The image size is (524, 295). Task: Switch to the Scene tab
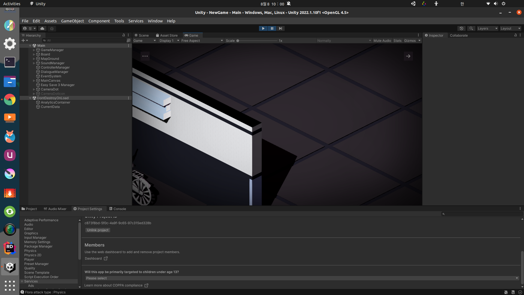click(142, 35)
